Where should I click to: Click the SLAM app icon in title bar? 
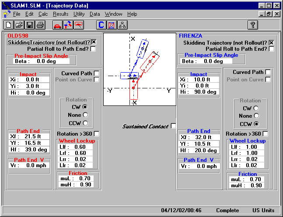click(x=6, y=6)
